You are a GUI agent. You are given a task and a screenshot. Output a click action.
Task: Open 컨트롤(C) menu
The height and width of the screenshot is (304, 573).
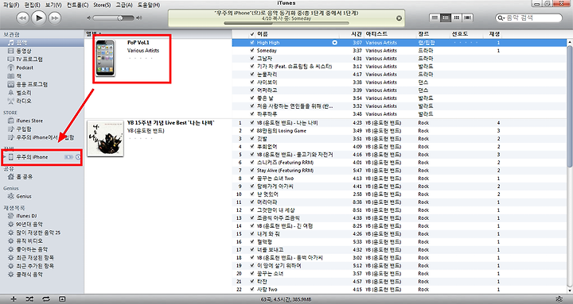[77, 5]
